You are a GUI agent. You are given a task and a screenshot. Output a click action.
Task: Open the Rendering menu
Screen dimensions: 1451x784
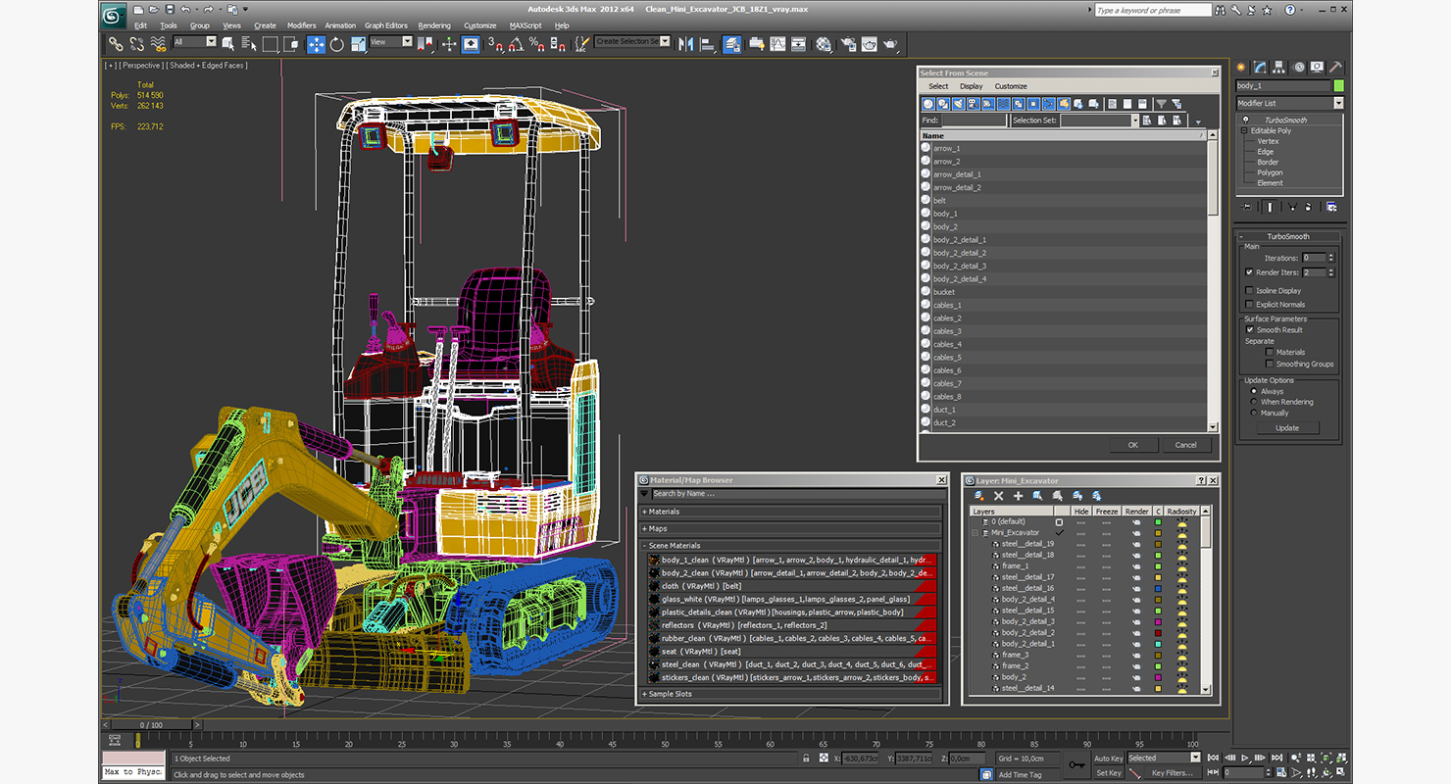click(x=434, y=25)
